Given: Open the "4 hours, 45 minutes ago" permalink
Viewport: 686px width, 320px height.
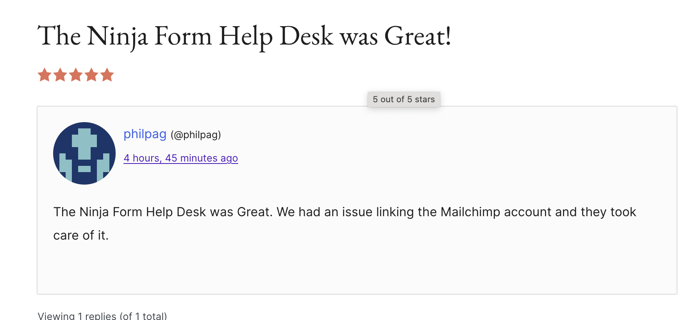Looking at the screenshot, I should tap(180, 158).
